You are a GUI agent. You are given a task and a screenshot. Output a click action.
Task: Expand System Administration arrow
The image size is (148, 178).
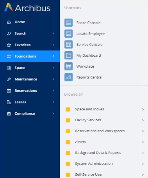tap(143, 164)
